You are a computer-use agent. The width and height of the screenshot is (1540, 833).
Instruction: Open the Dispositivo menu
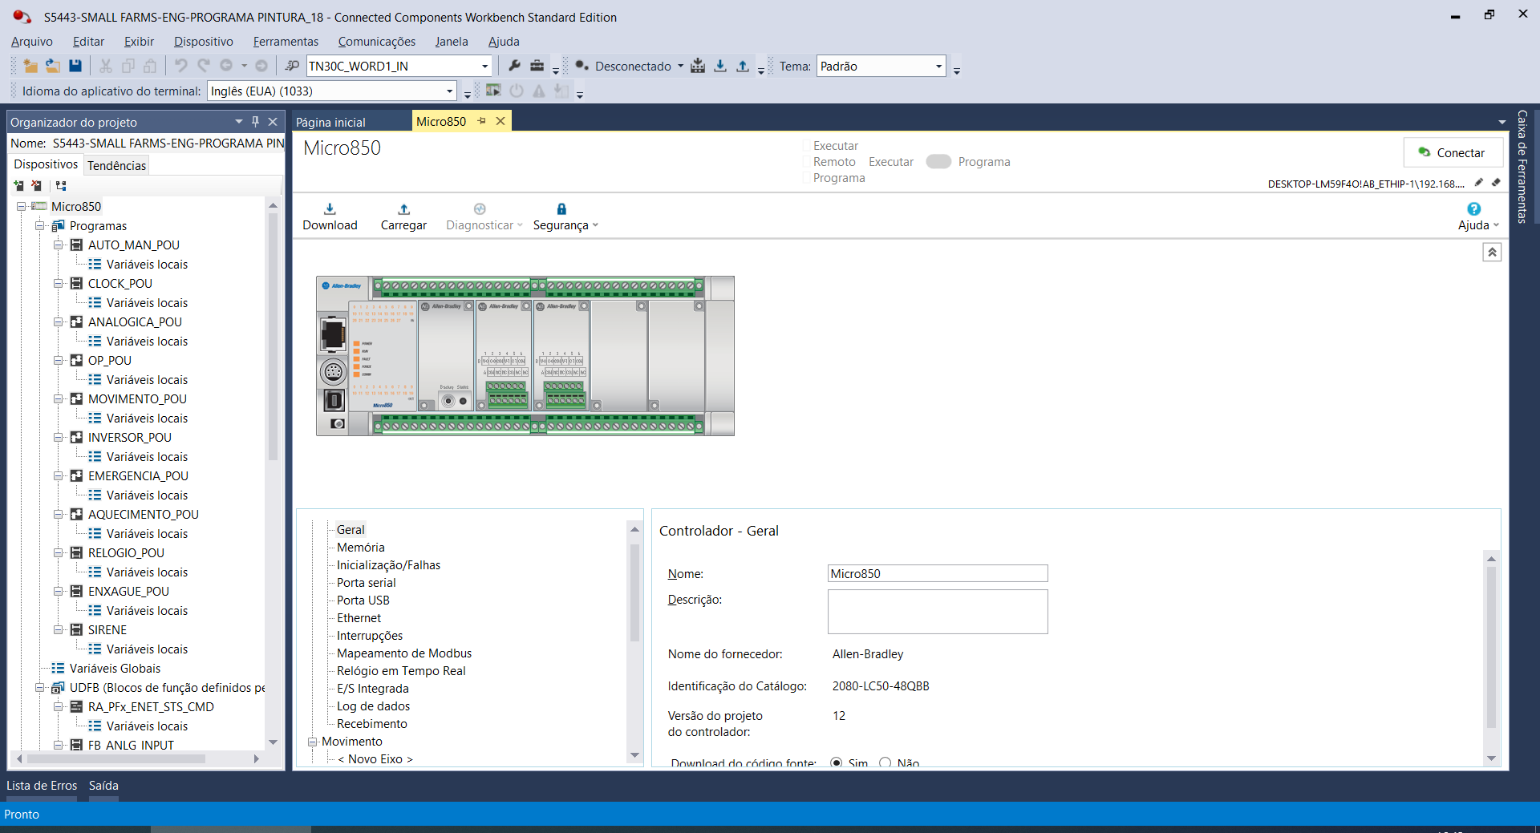[204, 42]
